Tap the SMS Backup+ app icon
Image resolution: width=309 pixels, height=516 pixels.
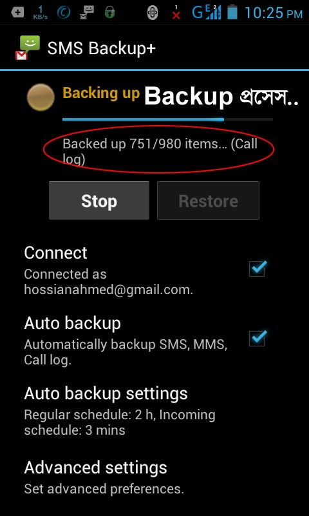tap(28, 48)
